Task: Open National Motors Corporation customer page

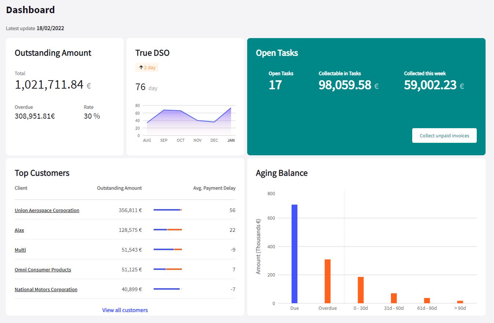Action: pos(46,289)
